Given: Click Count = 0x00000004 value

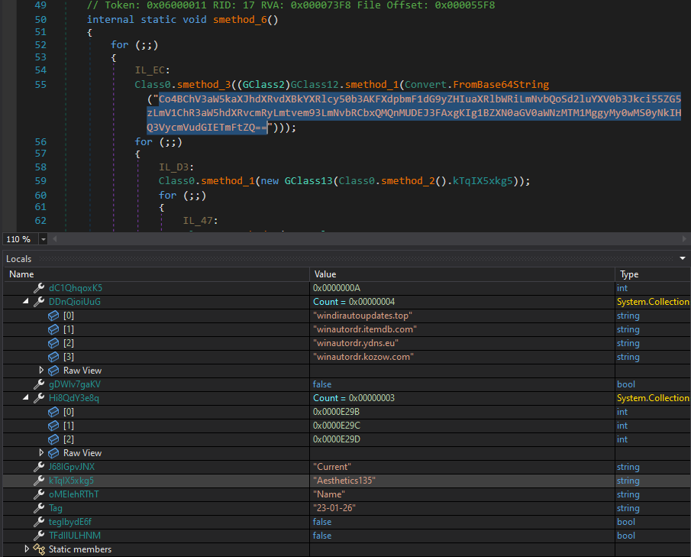Looking at the screenshot, I should [x=354, y=302].
